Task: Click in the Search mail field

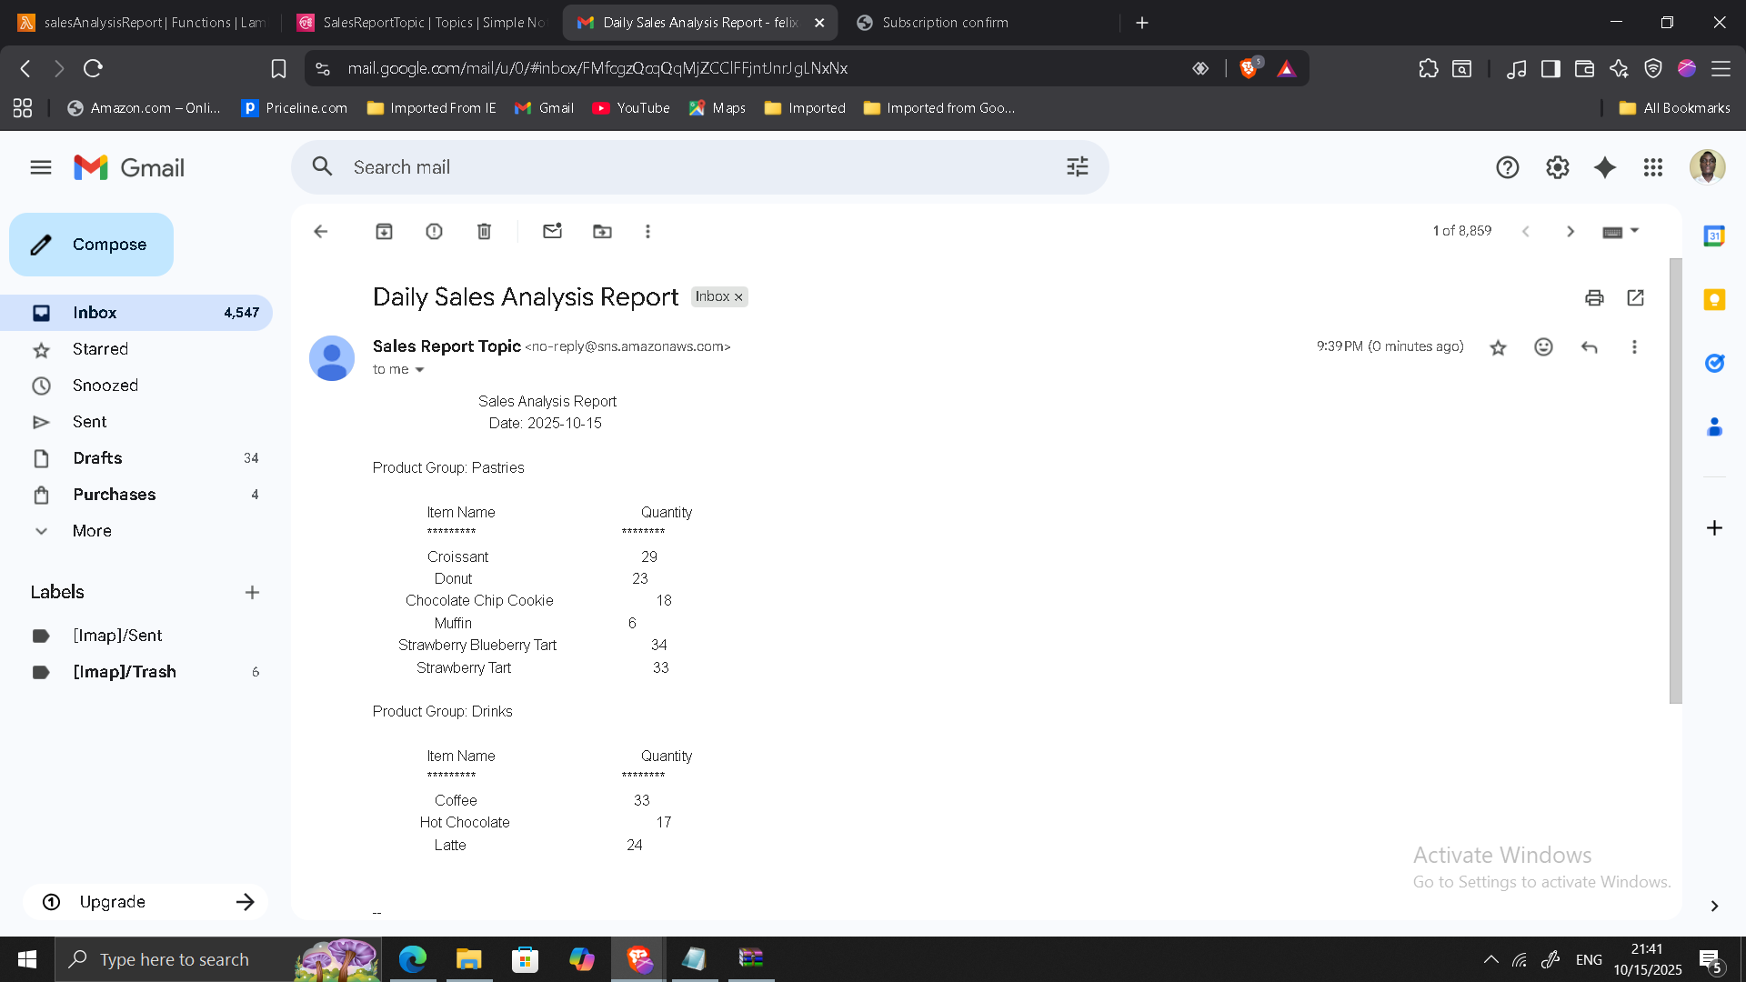Action: click(x=637, y=166)
